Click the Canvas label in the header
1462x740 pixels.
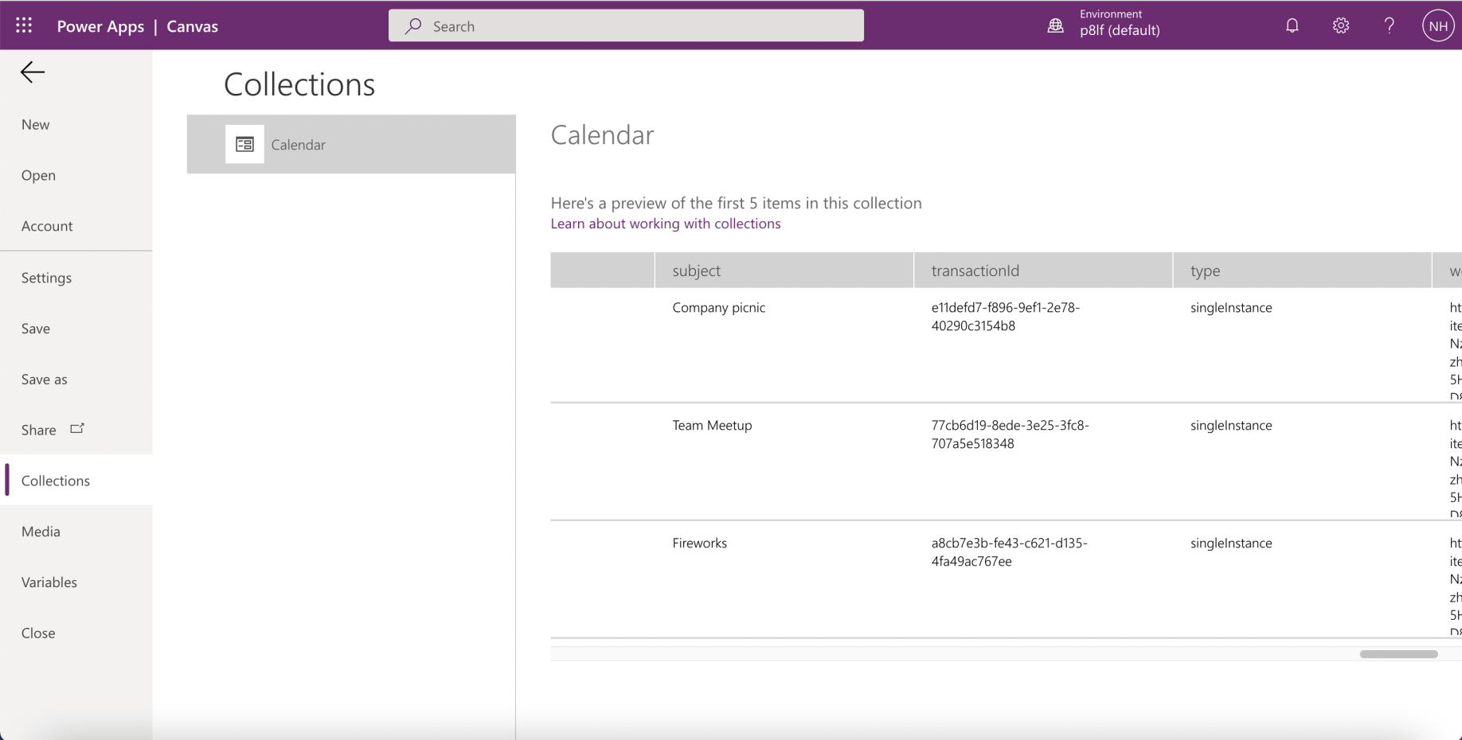coord(192,26)
